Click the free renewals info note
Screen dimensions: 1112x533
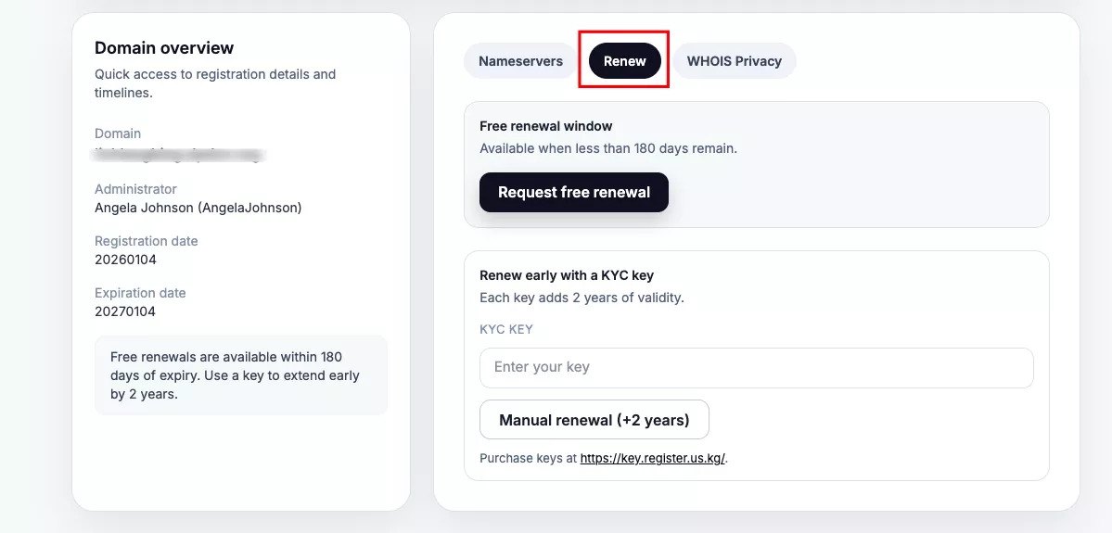(240, 375)
